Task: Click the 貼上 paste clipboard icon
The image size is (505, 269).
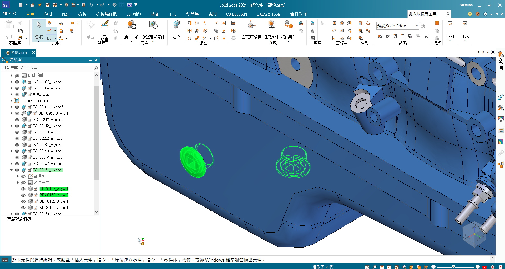Action: tap(9, 25)
